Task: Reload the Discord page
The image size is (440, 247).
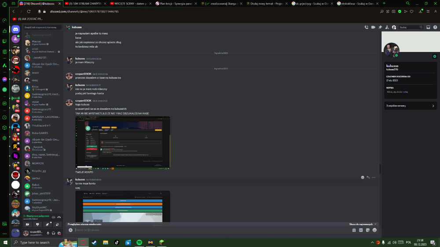Action: point(29,11)
